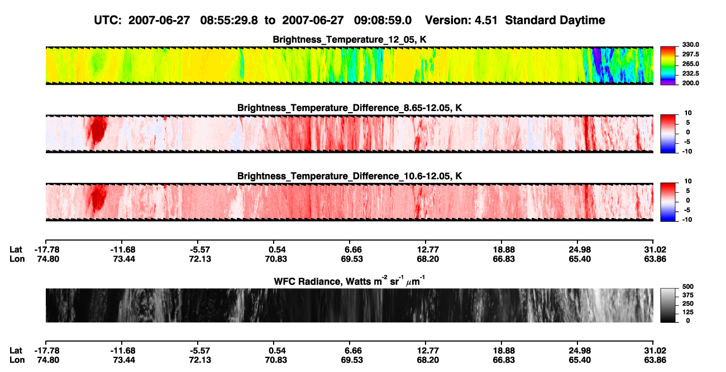Click the 10.6-12.05 temperature difference image strip
Screen dimensions: 726x372
(x=349, y=202)
